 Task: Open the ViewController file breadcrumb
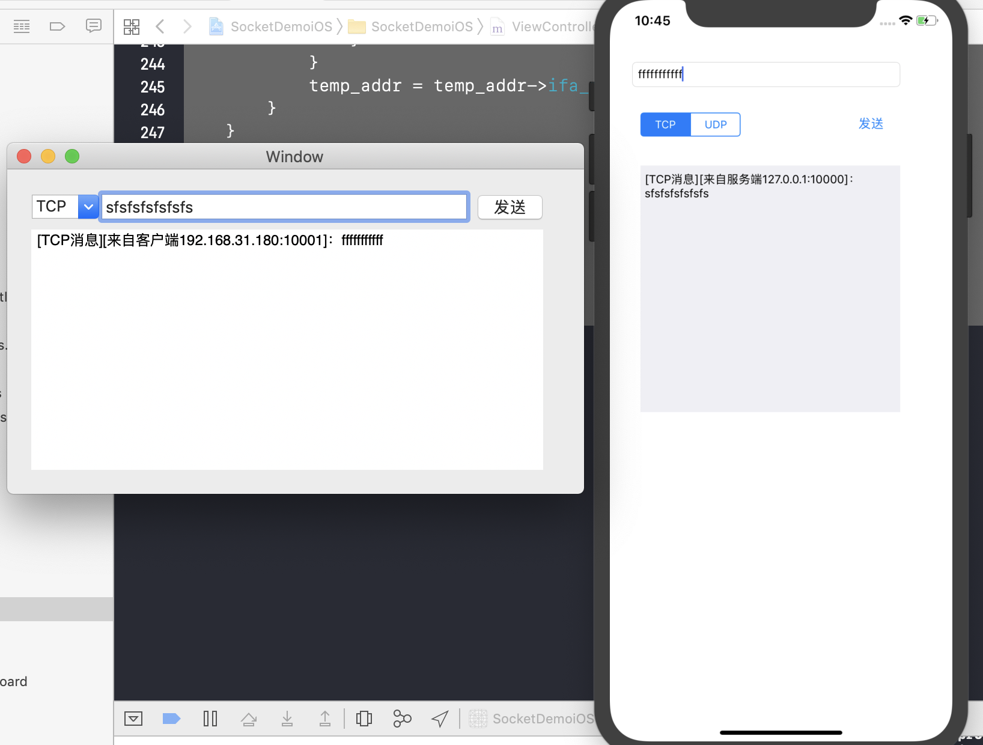tap(543, 26)
